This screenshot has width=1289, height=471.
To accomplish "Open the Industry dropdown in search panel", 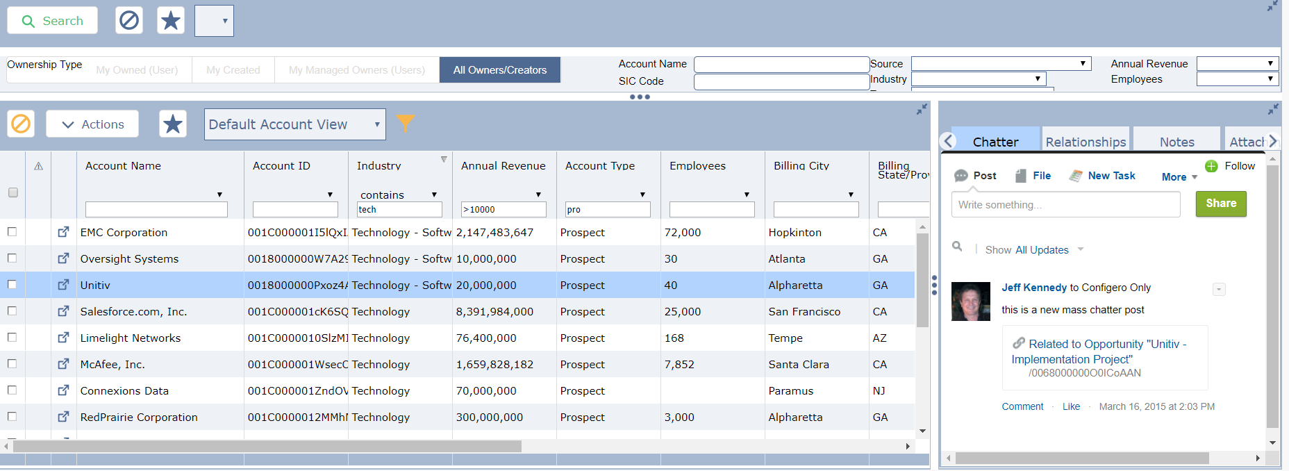I will 979,79.
